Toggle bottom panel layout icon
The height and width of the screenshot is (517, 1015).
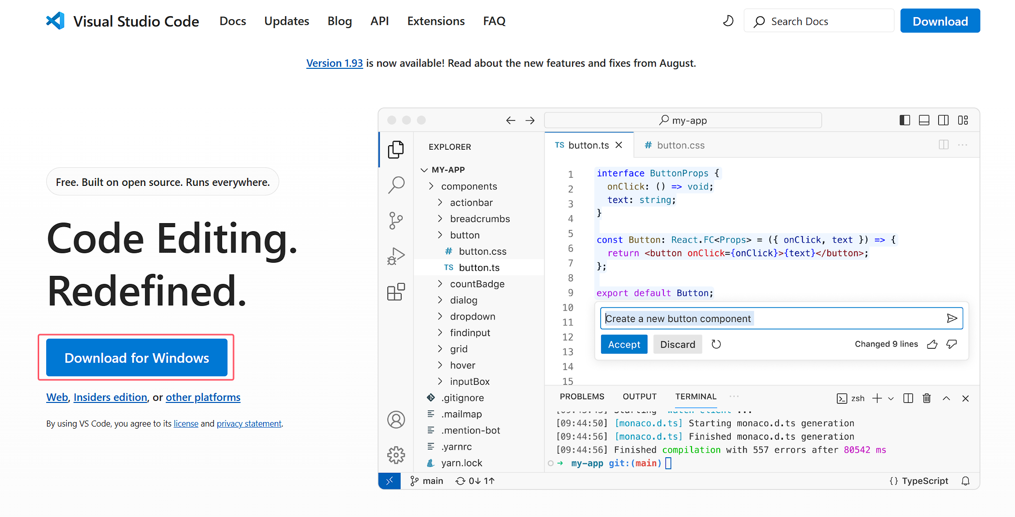click(x=924, y=120)
